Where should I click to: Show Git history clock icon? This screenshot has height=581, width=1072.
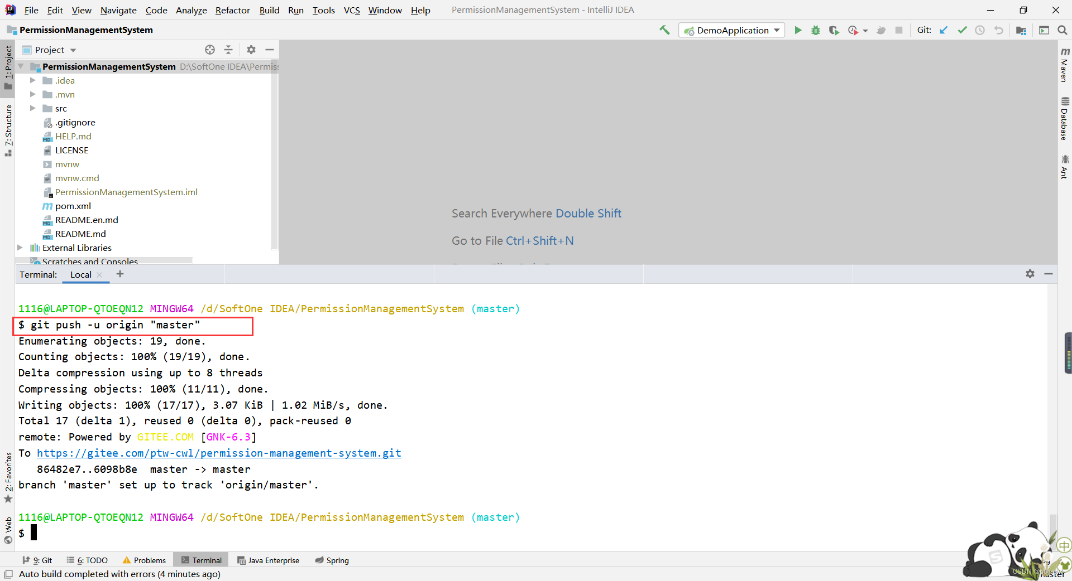point(980,30)
